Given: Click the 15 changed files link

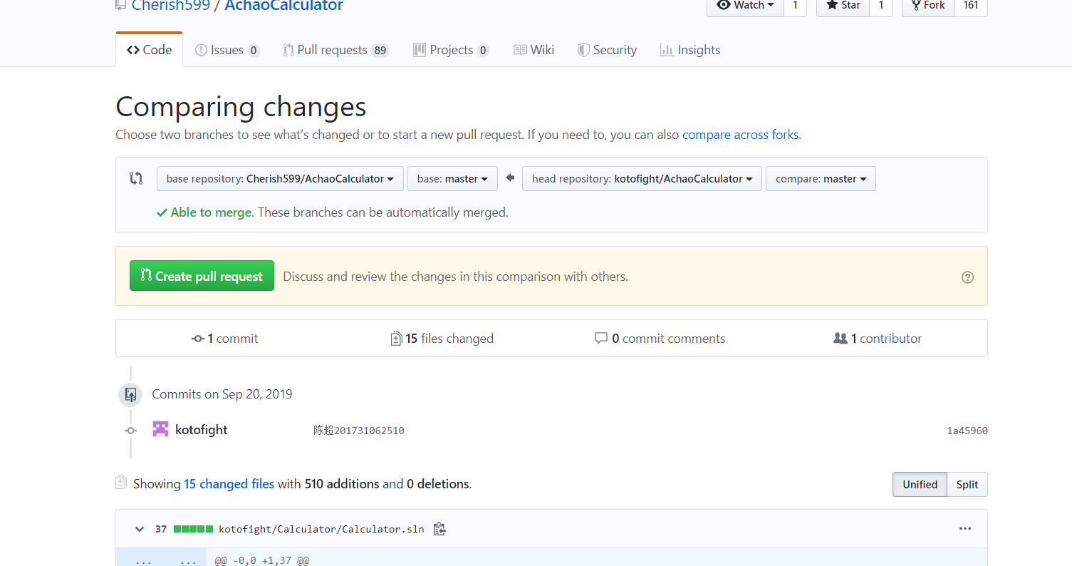Looking at the screenshot, I should point(229,484).
